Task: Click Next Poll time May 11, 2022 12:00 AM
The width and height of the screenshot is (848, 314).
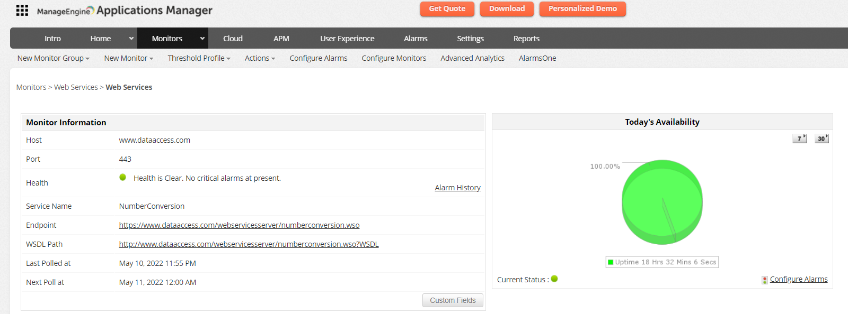Action: pos(157,282)
